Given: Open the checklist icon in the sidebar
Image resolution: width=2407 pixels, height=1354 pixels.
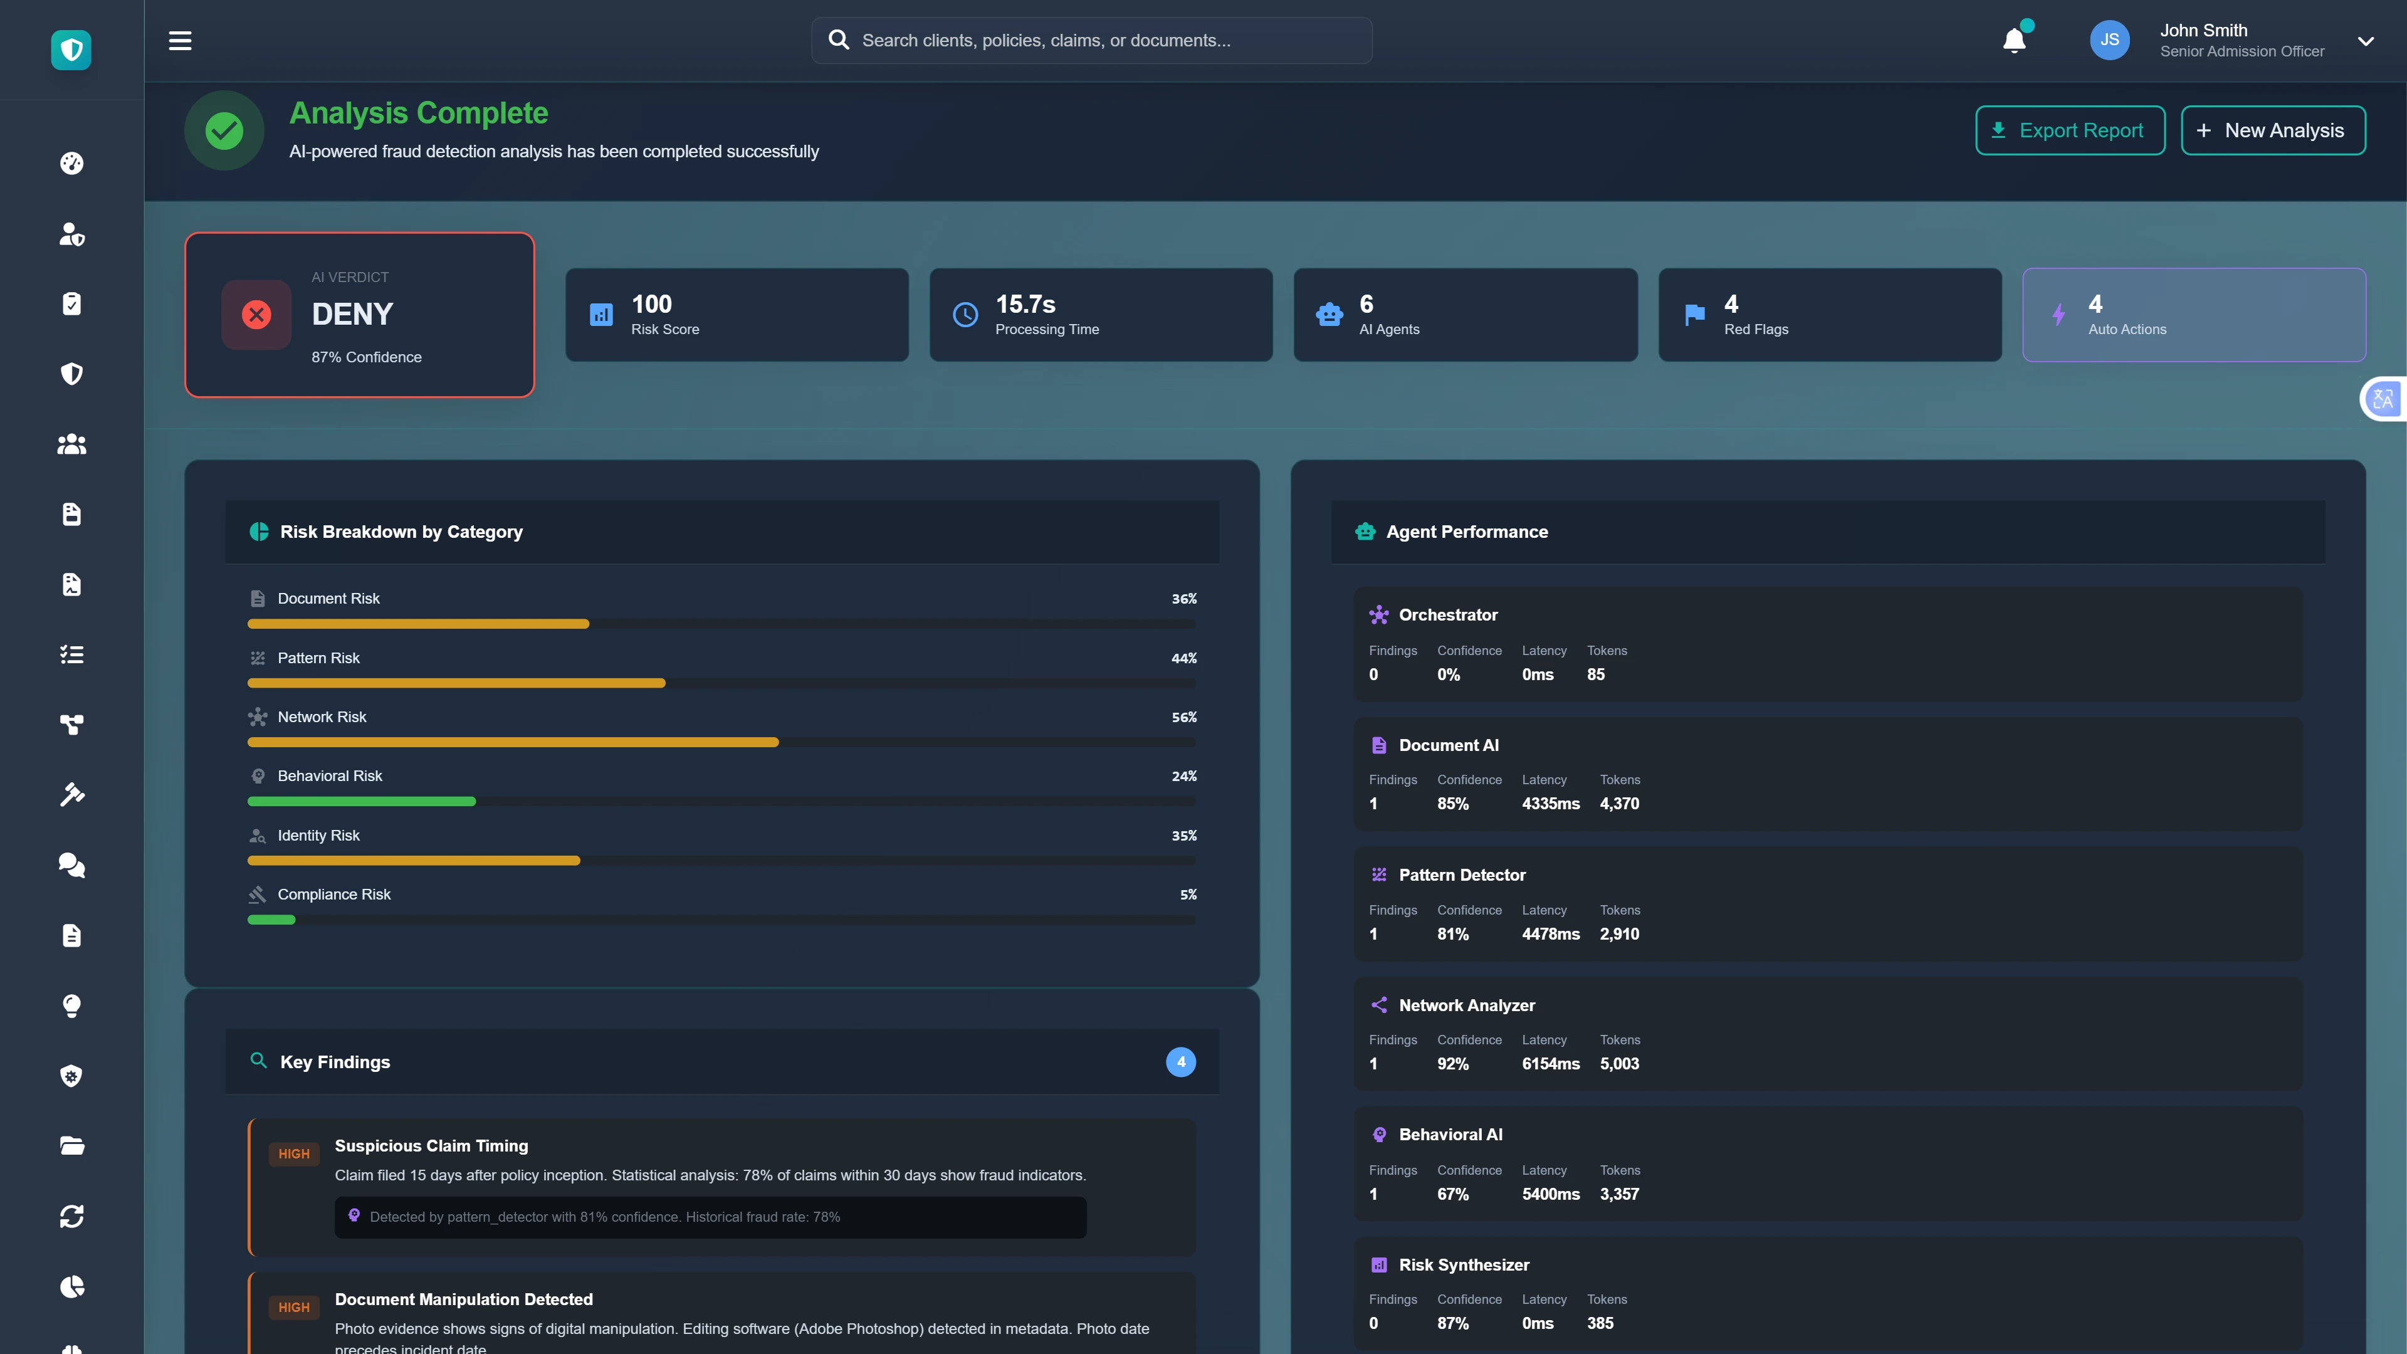Looking at the screenshot, I should click(72, 654).
